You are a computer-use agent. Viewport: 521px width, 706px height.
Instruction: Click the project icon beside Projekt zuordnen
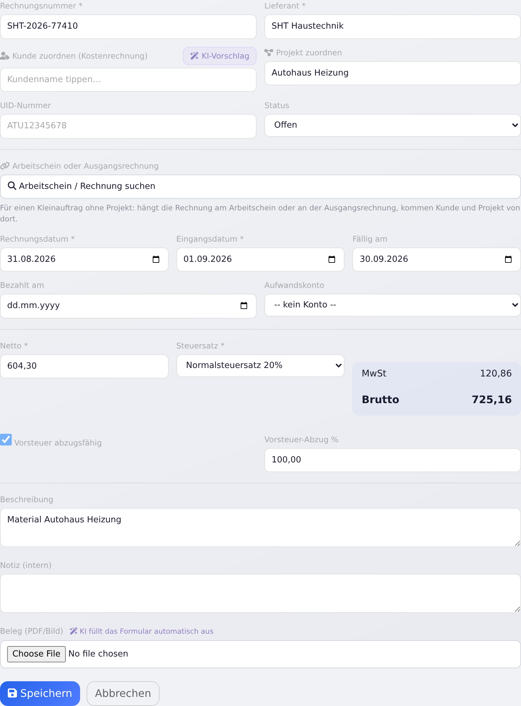pos(269,52)
